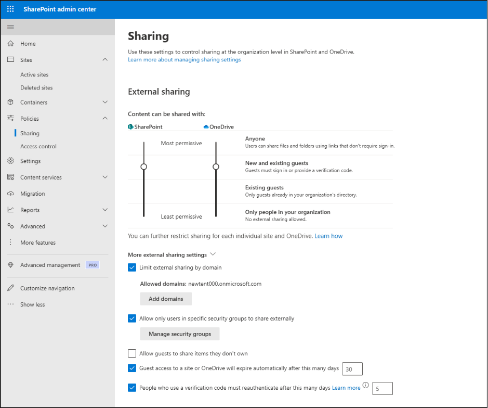488x408 pixels.
Task: Click the Advanced management diamond icon
Action: (x=10, y=265)
